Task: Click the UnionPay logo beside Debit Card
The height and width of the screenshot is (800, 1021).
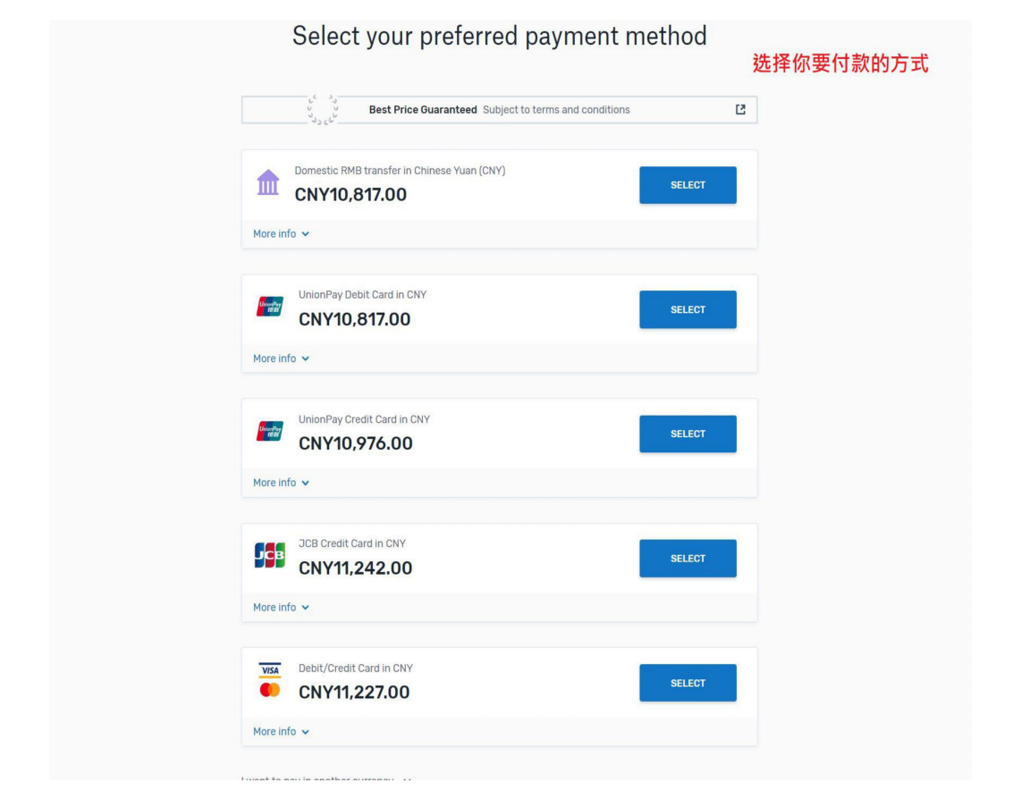Action: [x=270, y=307]
